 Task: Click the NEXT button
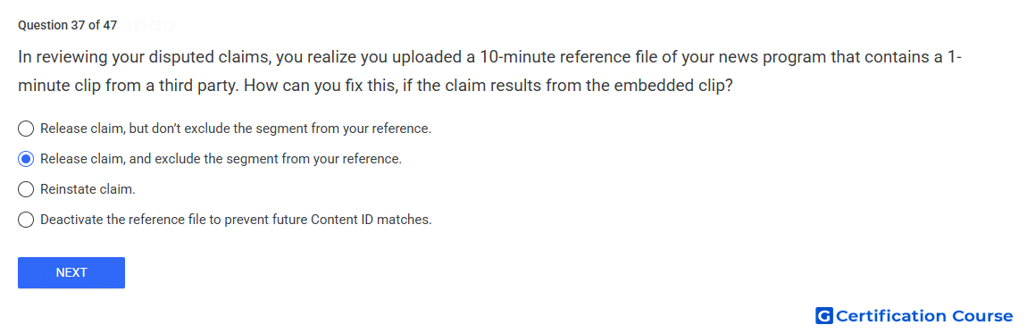71,273
